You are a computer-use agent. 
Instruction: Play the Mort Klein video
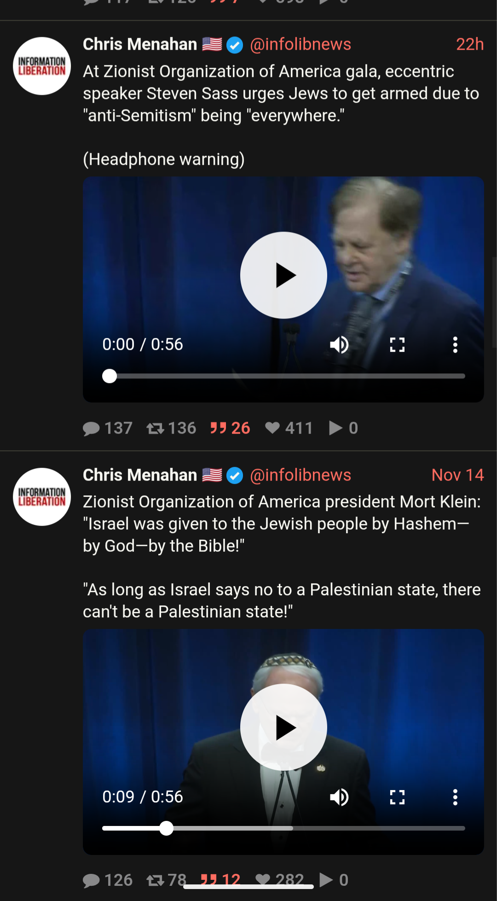283,727
